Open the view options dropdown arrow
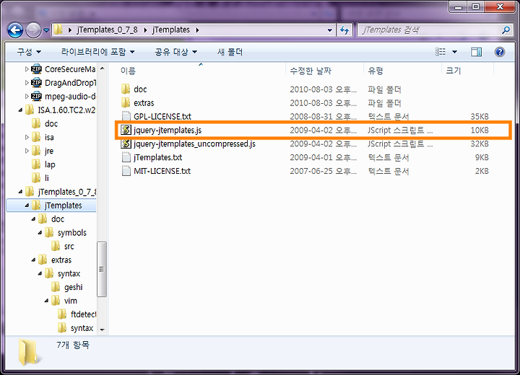The image size is (520, 375). tap(455, 52)
